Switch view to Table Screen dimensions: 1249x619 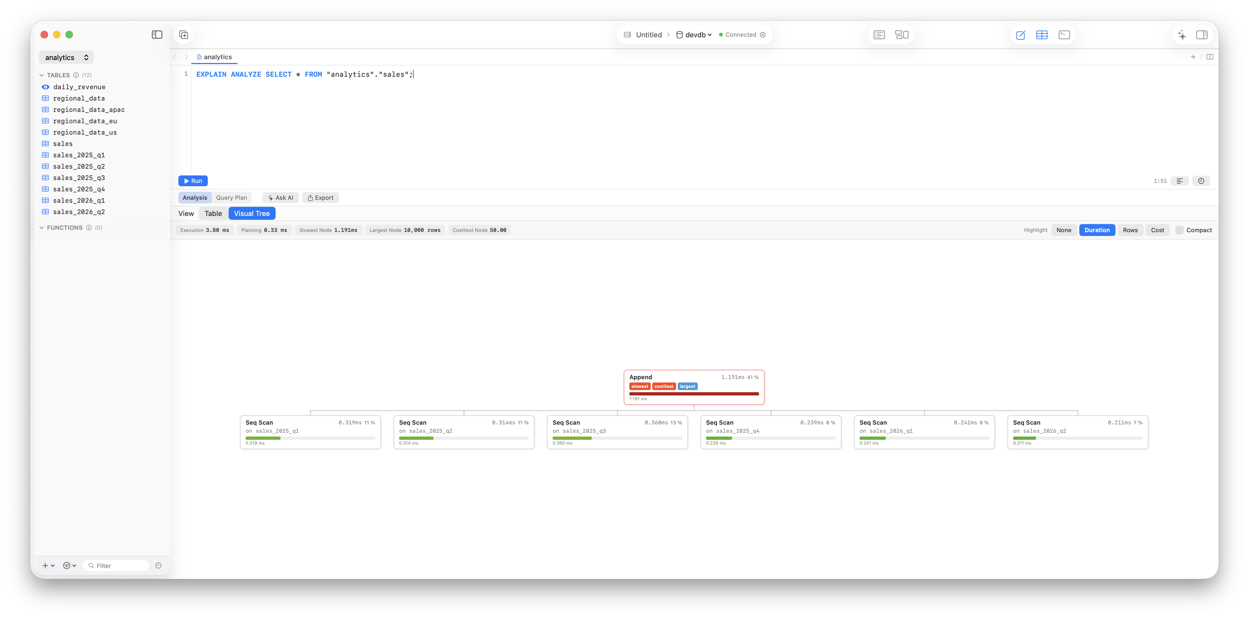point(213,214)
